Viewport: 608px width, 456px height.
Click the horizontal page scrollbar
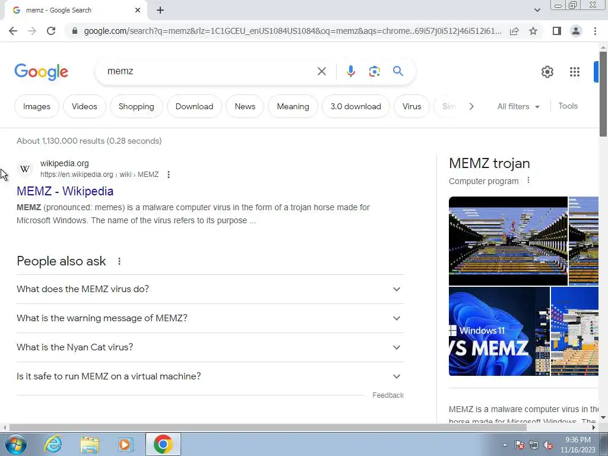(268, 427)
